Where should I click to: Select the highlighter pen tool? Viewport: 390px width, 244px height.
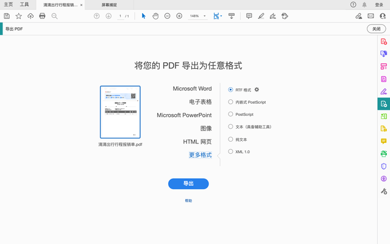[x=261, y=16]
